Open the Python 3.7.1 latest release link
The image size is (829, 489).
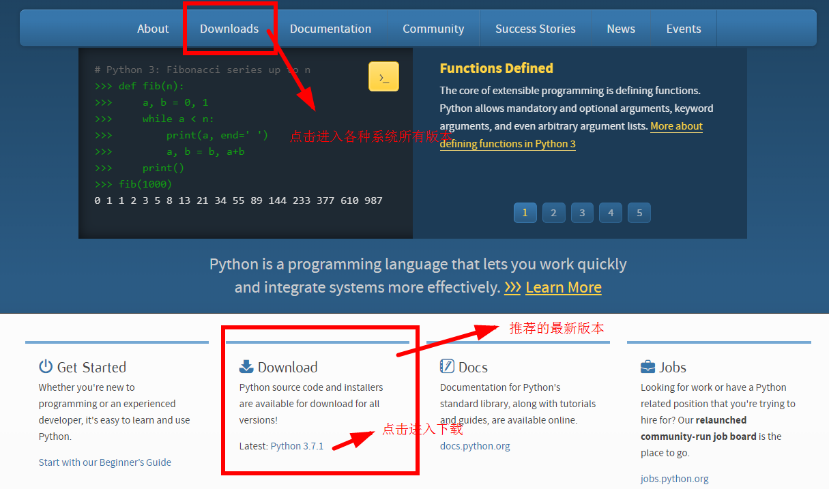click(297, 446)
